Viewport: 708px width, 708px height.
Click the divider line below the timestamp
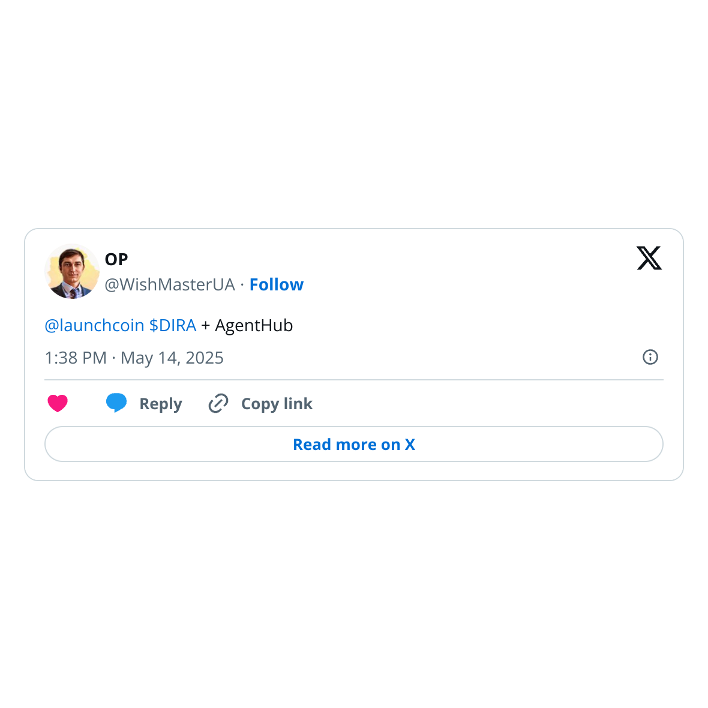point(354,380)
